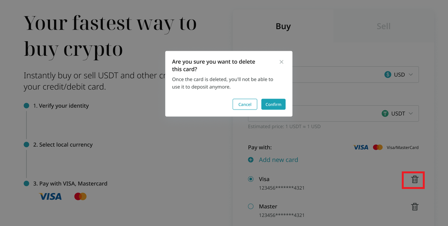Viewport: 448px width, 226px height.
Task: Open the Add new card link
Action: (278, 160)
